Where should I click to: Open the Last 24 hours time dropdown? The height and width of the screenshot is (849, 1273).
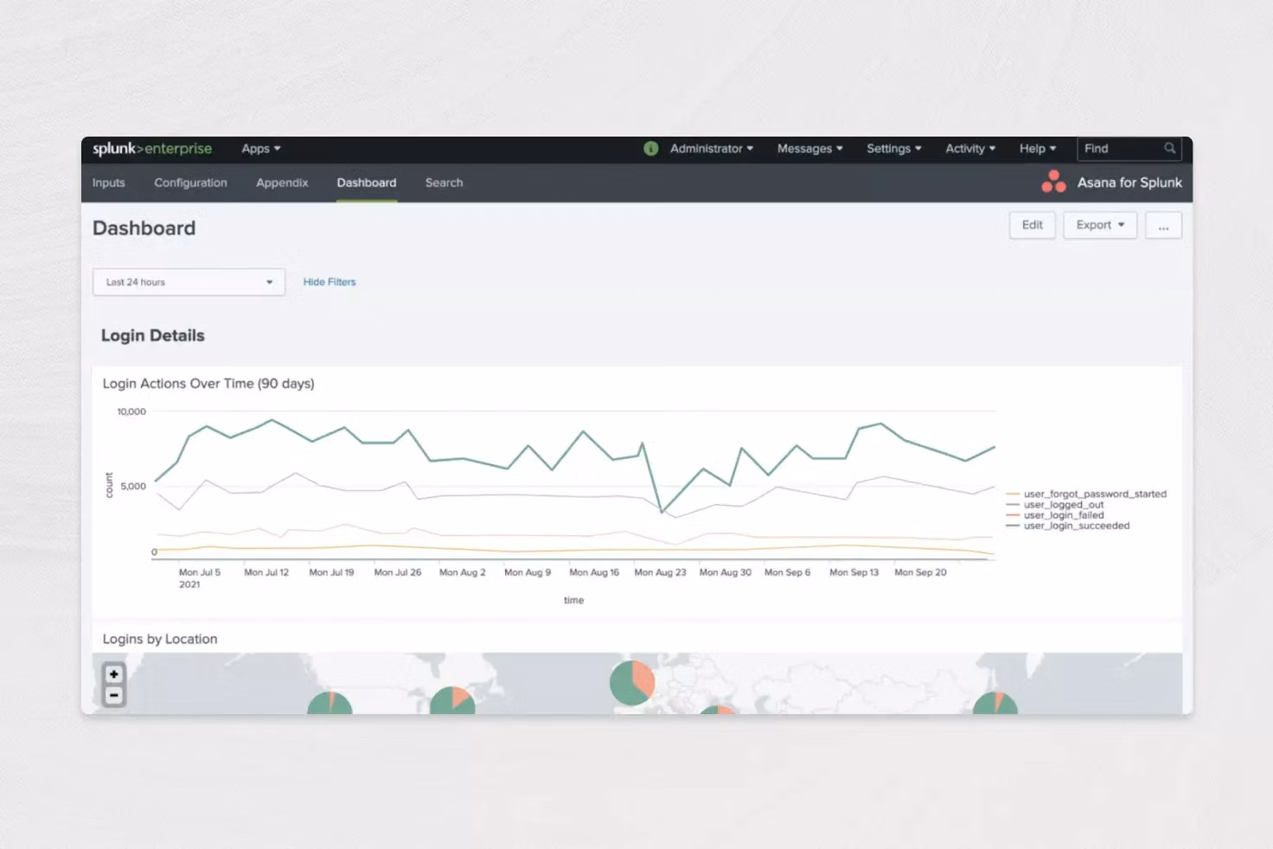[x=189, y=282]
